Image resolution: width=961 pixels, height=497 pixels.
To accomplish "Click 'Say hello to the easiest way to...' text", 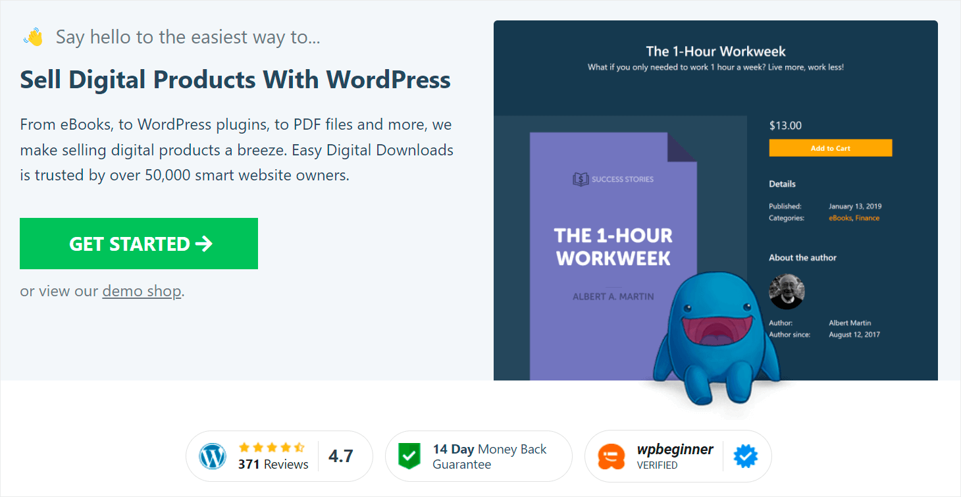I will coord(188,37).
